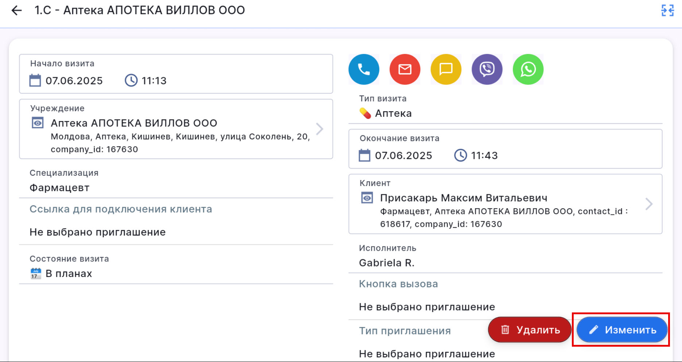Expand the Клиент card with the right chevron

point(649,204)
